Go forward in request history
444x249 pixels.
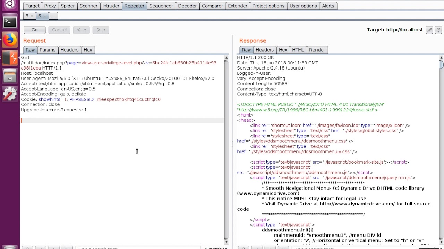pyautogui.click(x=98, y=30)
